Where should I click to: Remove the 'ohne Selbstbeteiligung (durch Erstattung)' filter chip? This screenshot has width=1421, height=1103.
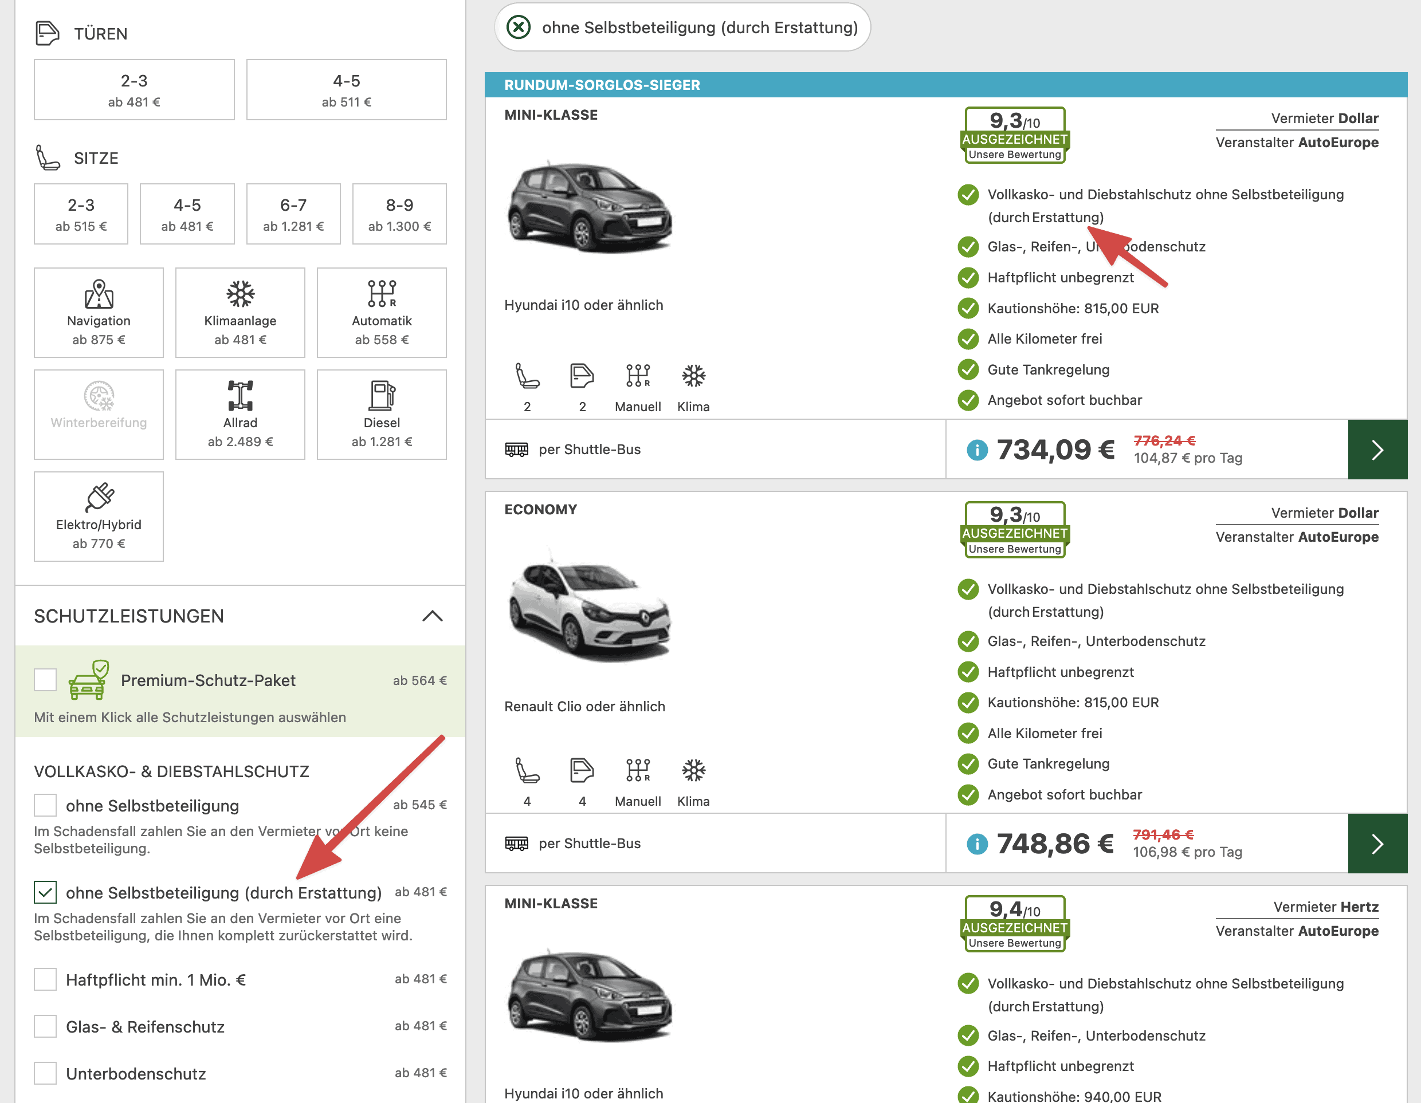pos(519,27)
